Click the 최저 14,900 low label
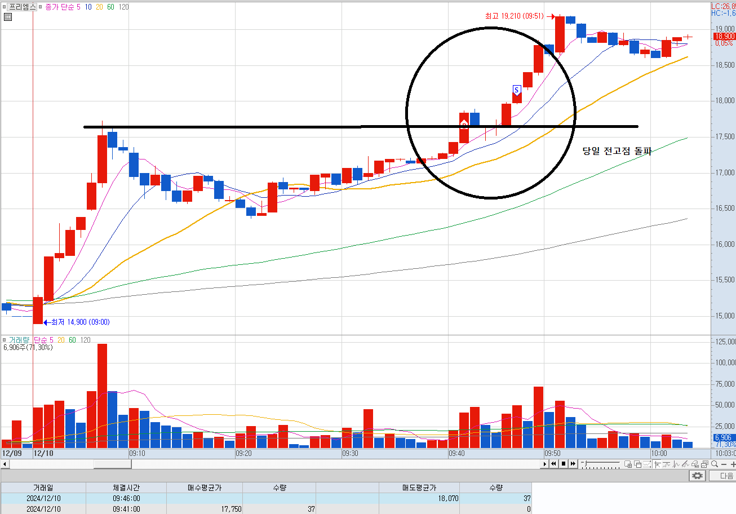736x514 pixels. [80, 322]
